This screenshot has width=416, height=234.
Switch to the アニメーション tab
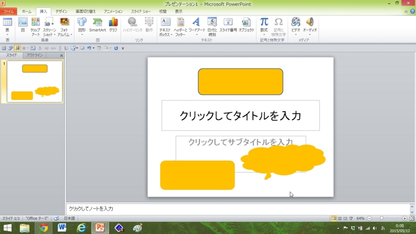(113, 11)
